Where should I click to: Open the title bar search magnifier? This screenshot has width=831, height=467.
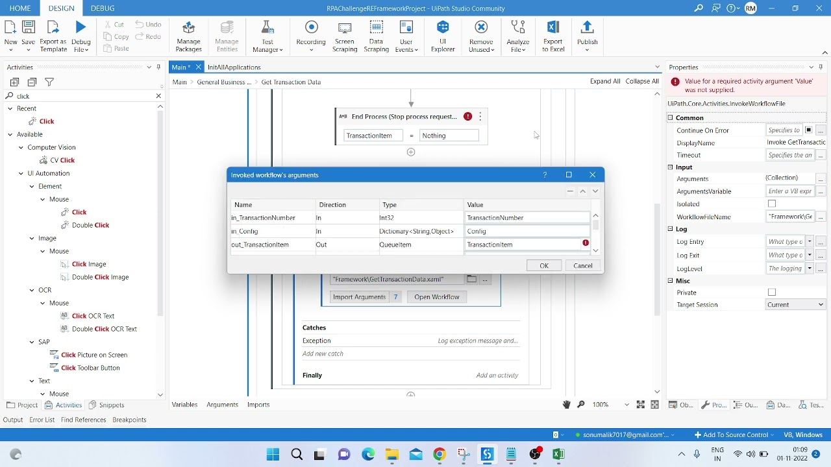tap(699, 8)
